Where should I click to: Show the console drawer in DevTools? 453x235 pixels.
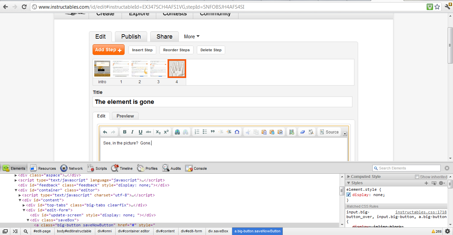click(x=15, y=231)
